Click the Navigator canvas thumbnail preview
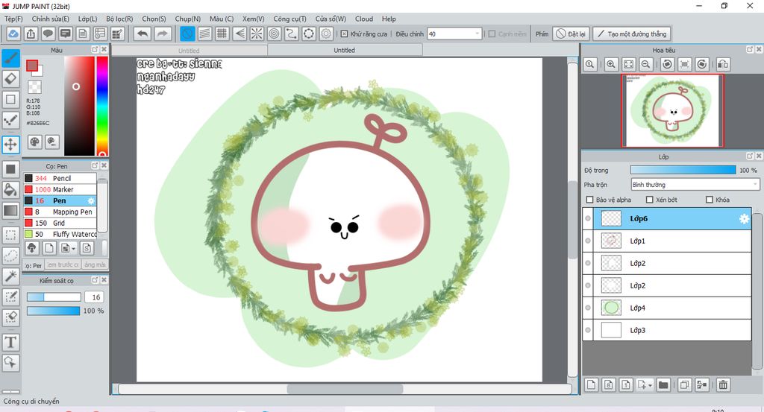This screenshot has height=412, width=764. click(x=672, y=110)
